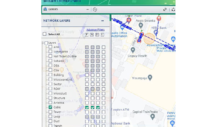The height and width of the screenshot is (127, 221).
Task: Enable the Building layer checkbox
Action: [50, 75]
